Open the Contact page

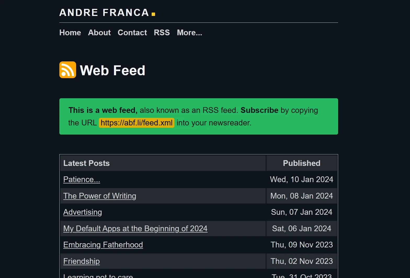point(132,33)
